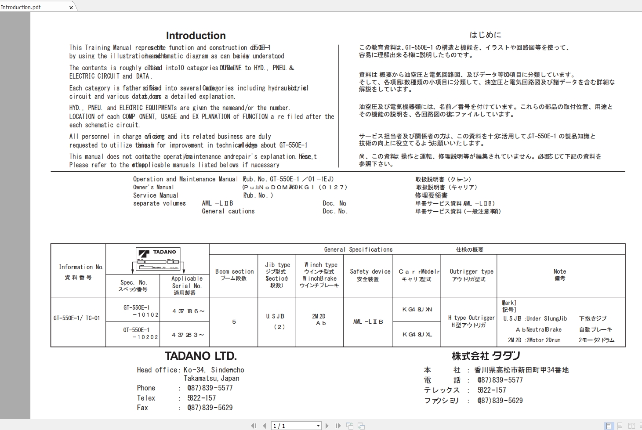Open the page number dropdown
Image resolution: width=642 pixels, height=430 pixels.
319,426
